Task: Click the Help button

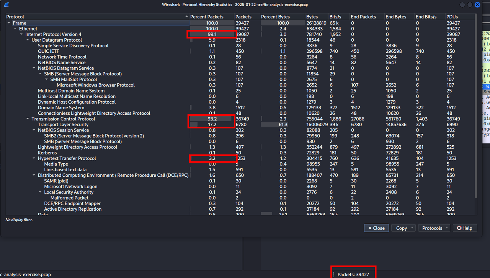Action: pyautogui.click(x=464, y=228)
